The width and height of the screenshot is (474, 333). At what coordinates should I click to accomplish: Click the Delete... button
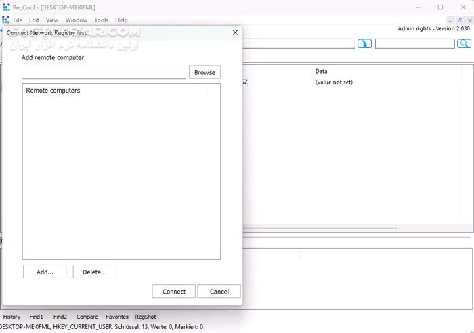(x=95, y=272)
